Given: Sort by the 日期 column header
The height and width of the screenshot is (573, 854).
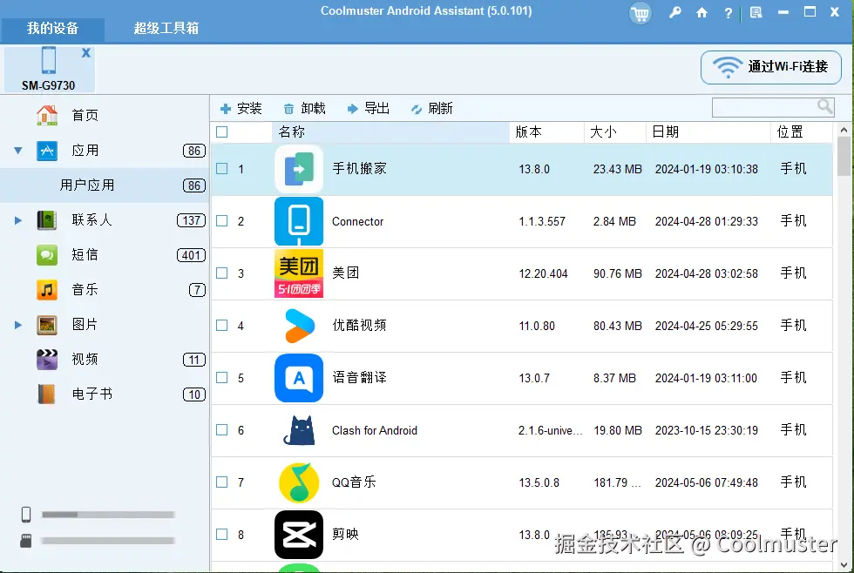Looking at the screenshot, I should (708, 131).
